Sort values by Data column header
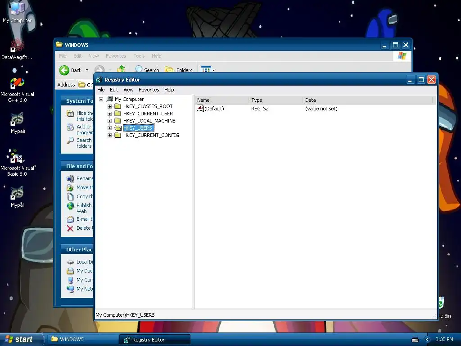Viewport: 461px width, 346px height. pos(367,100)
